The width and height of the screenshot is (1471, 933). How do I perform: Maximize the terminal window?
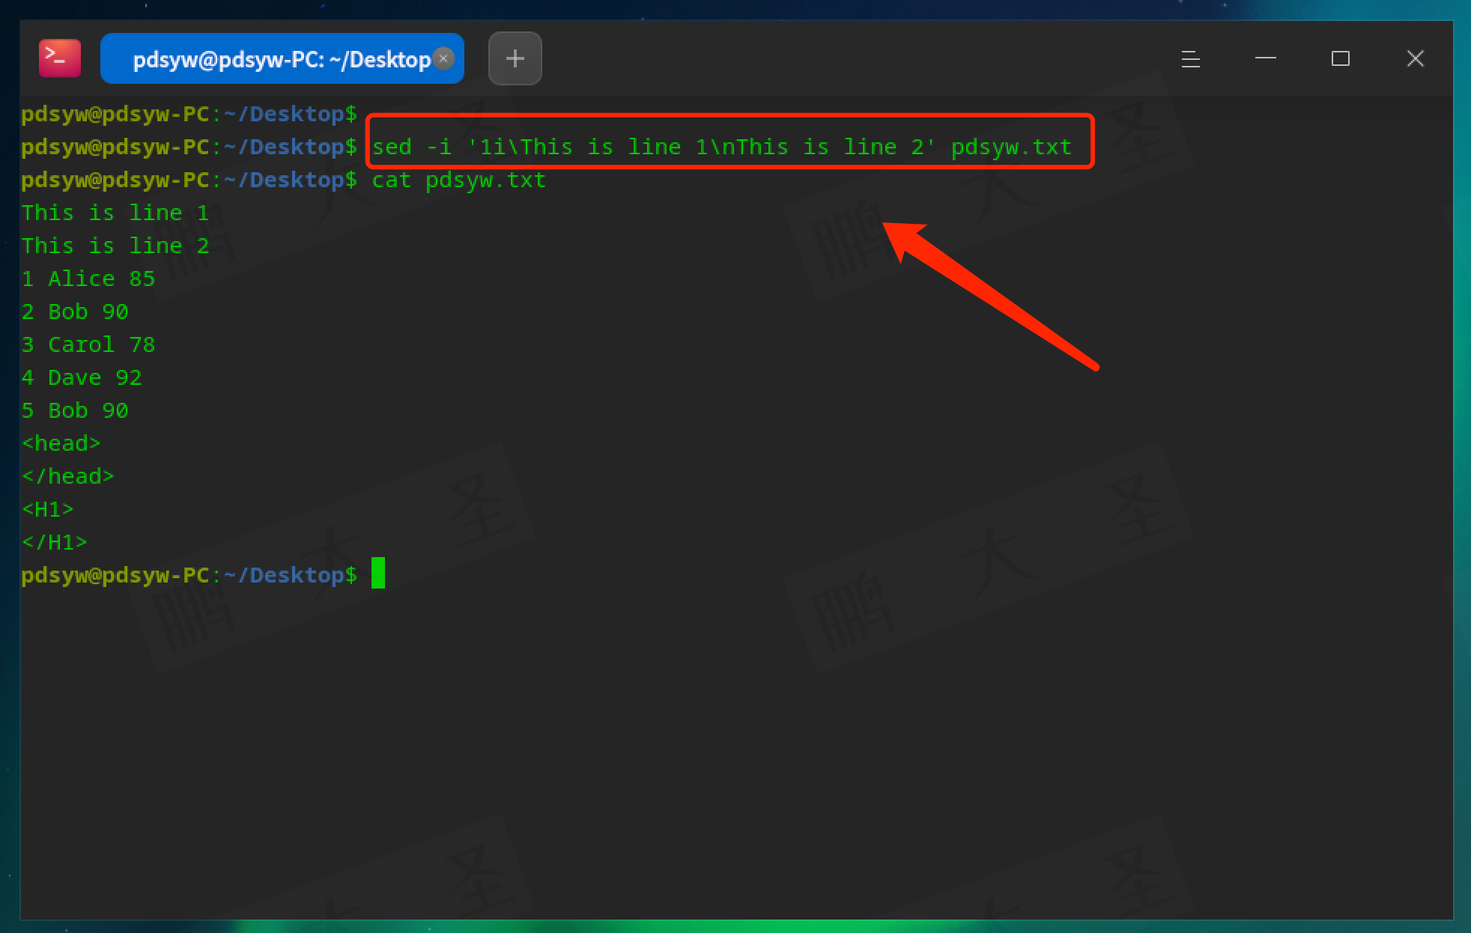(x=1340, y=58)
